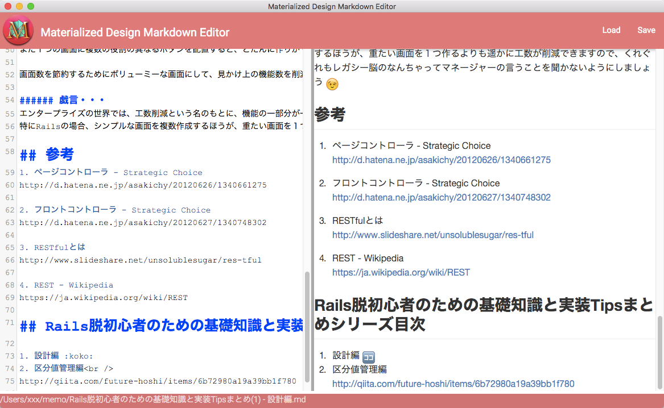Click the winking emoji in the preview

(332, 85)
